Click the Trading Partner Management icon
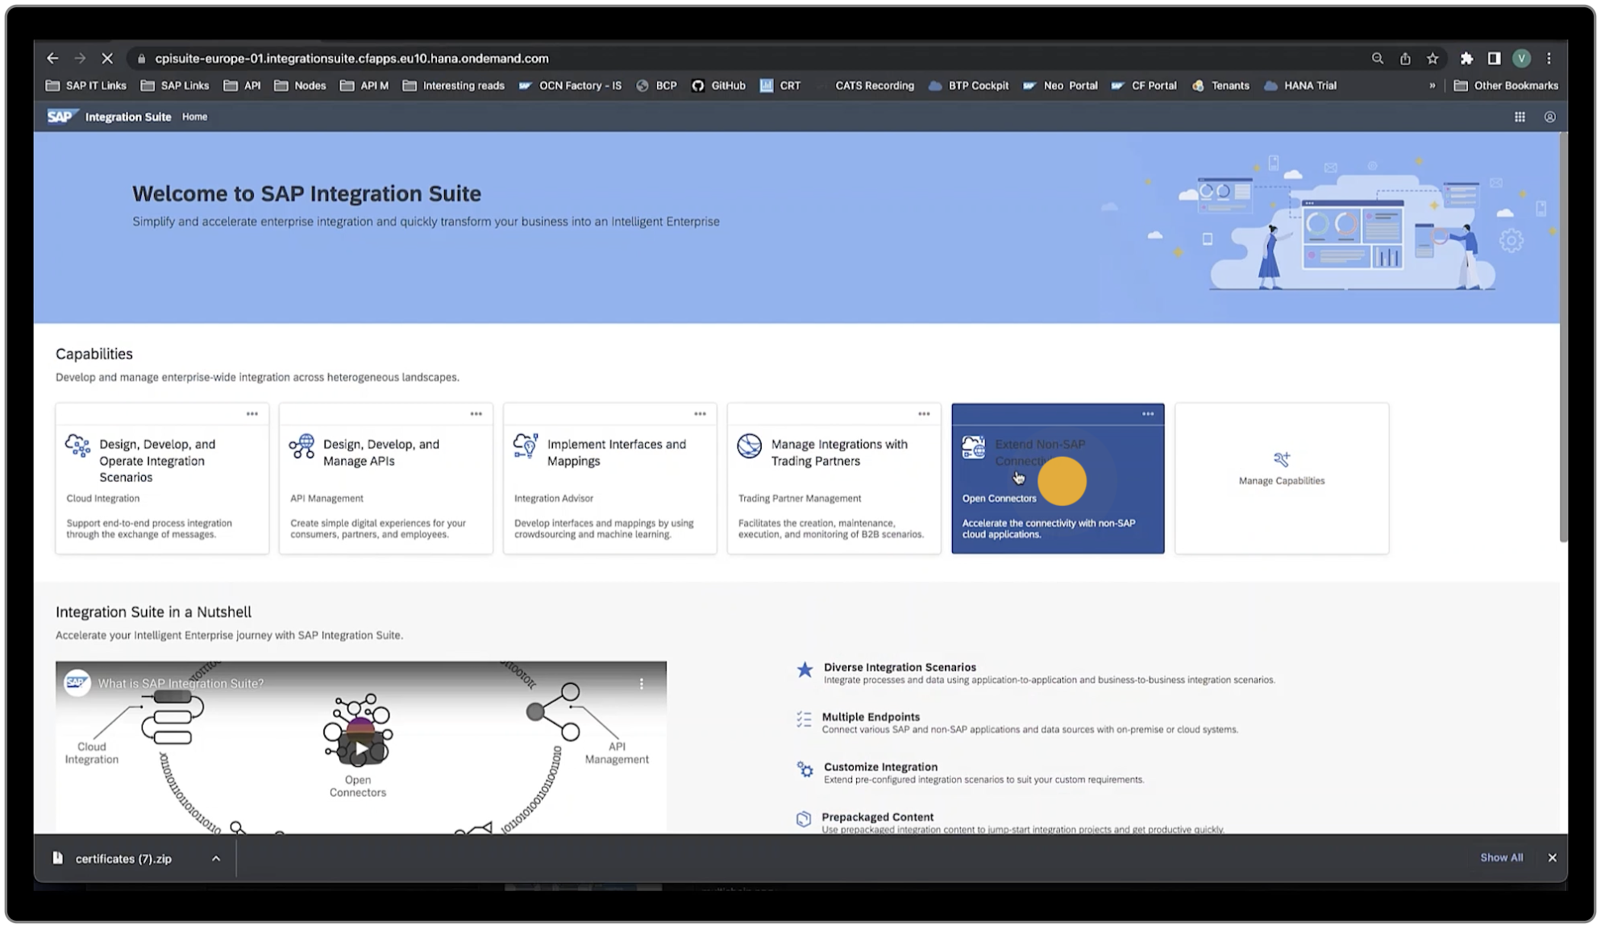Image resolution: width=1601 pixels, height=928 pixels. [749, 445]
